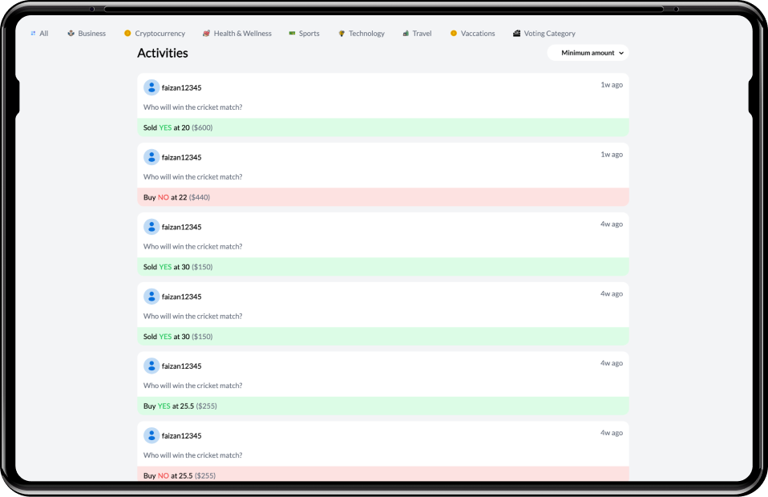The width and height of the screenshot is (768, 497).
Task: Click the user avatar on the $600 activity
Action: point(151,87)
